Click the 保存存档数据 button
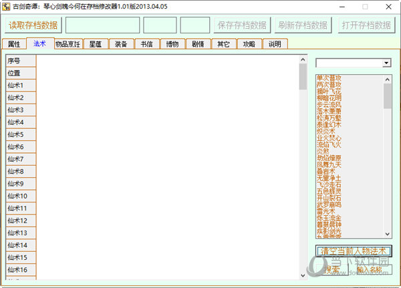Image resolution: width=401 pixels, height=288 pixels. [242, 25]
